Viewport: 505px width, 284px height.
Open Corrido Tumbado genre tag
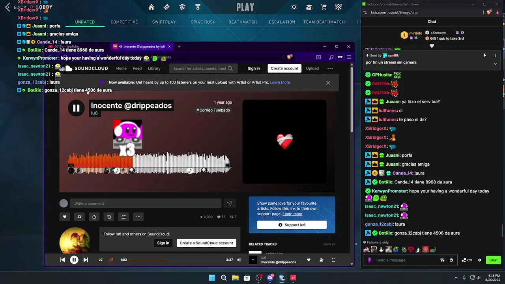(x=213, y=110)
